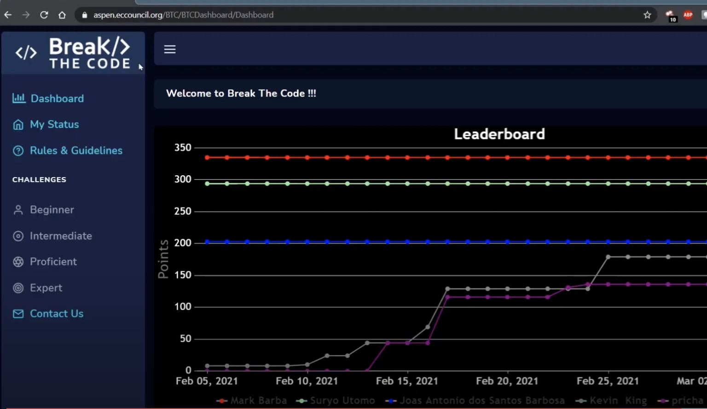
Task: Click the Rules & Guidelines question icon
Action: pyautogui.click(x=18, y=150)
